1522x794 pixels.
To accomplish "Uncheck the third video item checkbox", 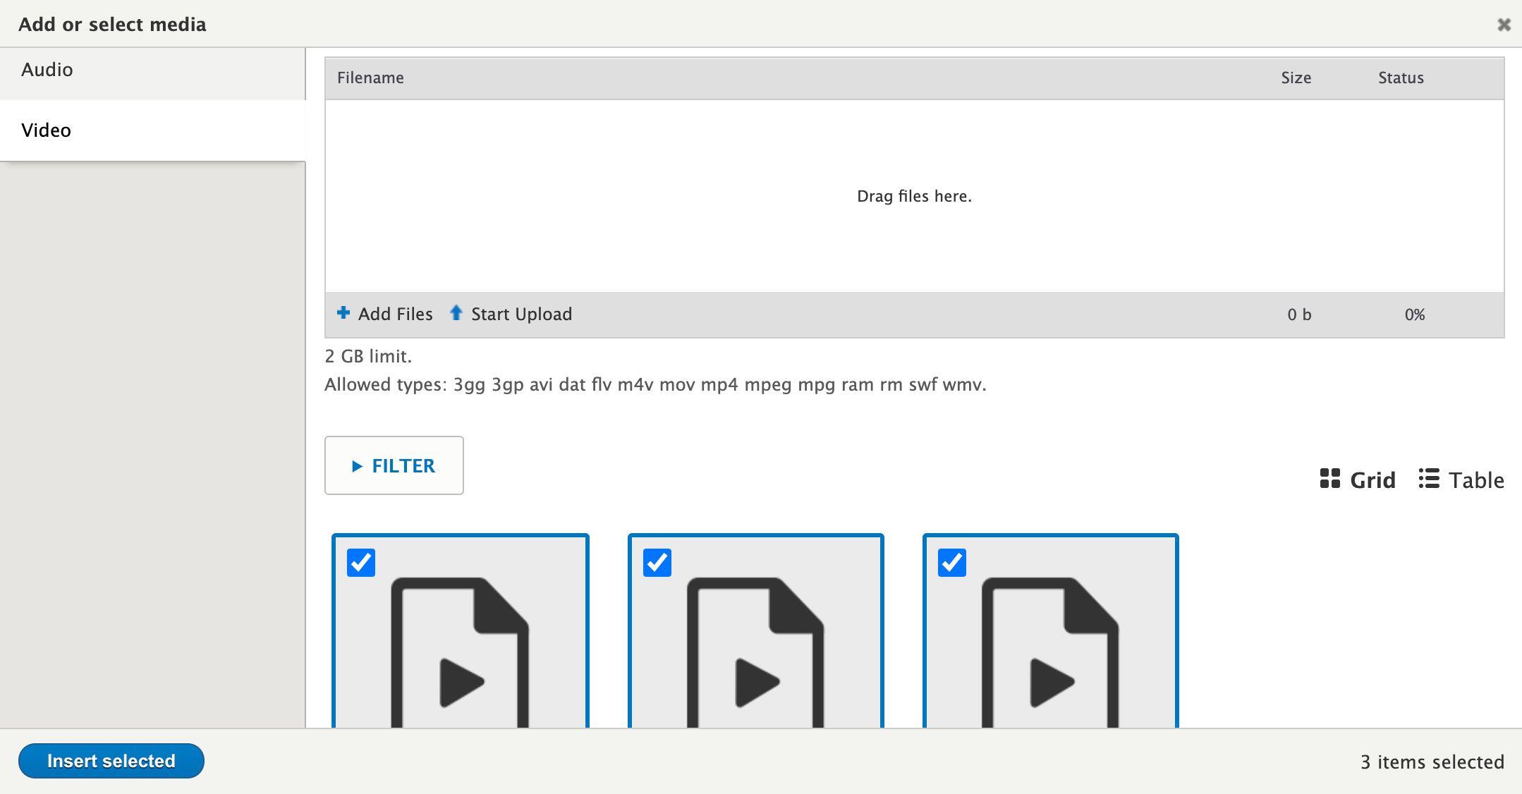I will 951,563.
